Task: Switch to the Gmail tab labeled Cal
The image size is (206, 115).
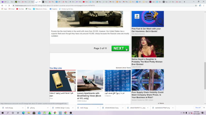Action: 112,2
